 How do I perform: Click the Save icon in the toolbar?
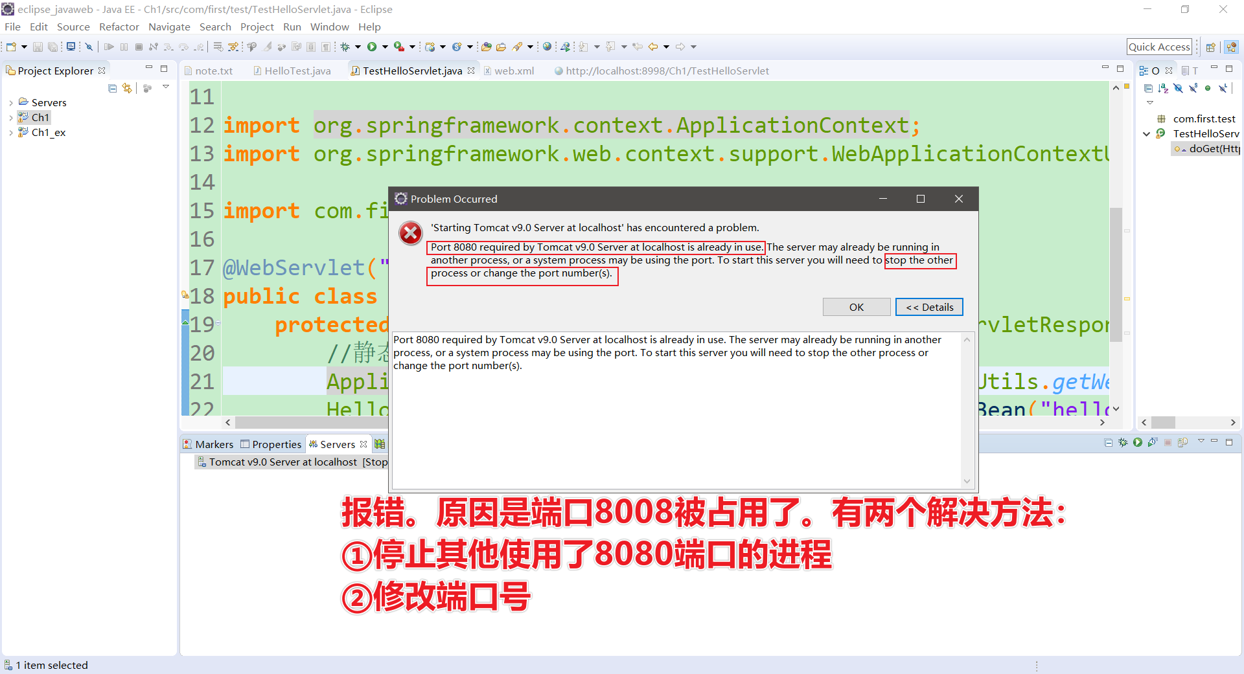[x=37, y=47]
